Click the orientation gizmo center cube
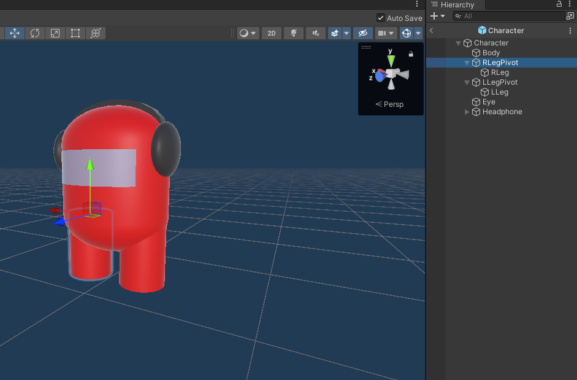This screenshot has width=577, height=380. tap(391, 74)
